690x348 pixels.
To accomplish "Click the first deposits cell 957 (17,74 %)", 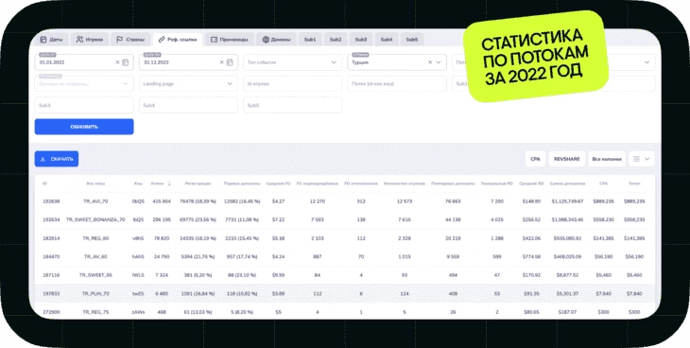I will (242, 256).
